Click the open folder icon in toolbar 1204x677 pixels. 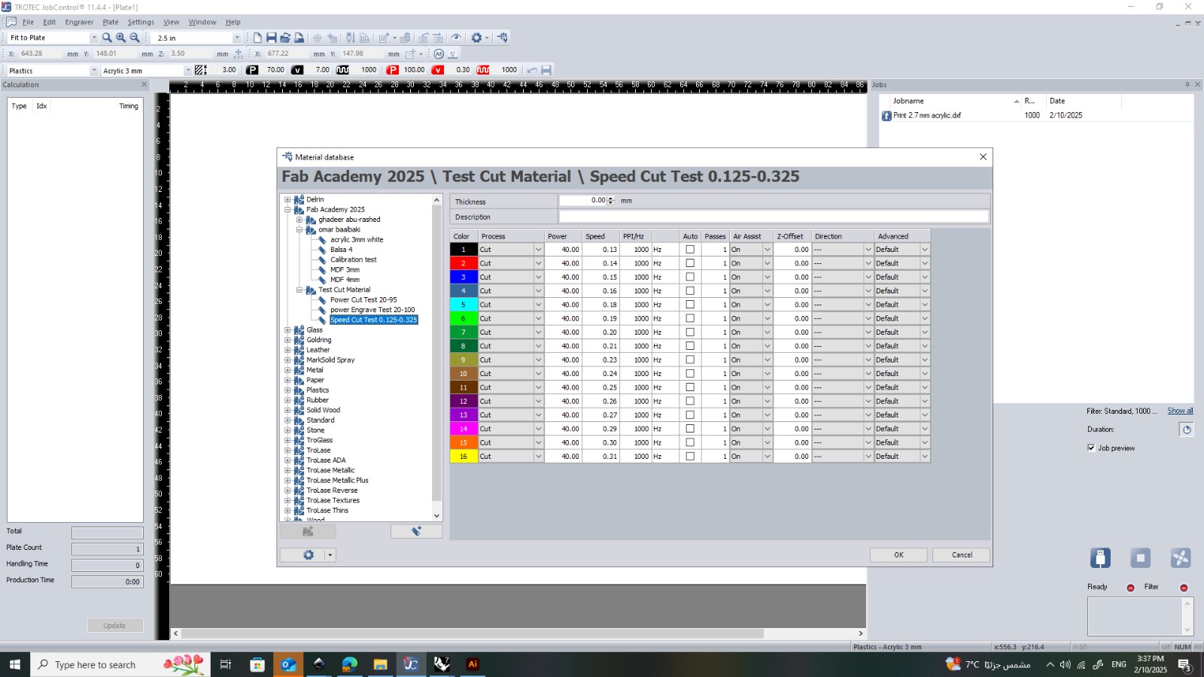285,38
